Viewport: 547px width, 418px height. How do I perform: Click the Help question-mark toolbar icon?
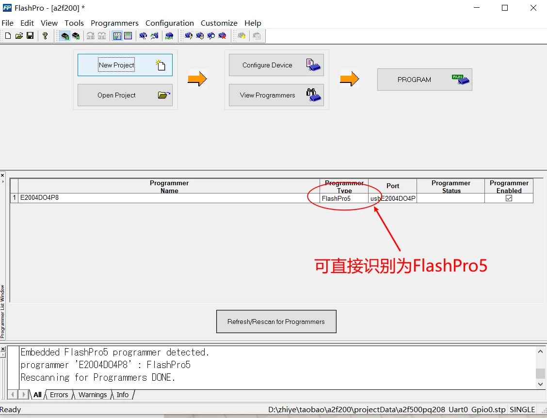pos(46,35)
